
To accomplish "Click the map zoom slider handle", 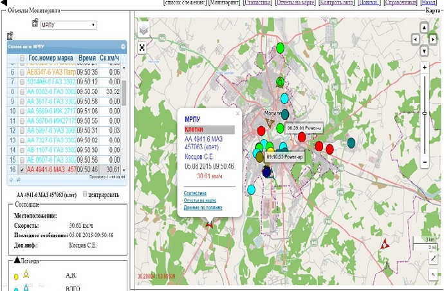I will tap(424, 114).
